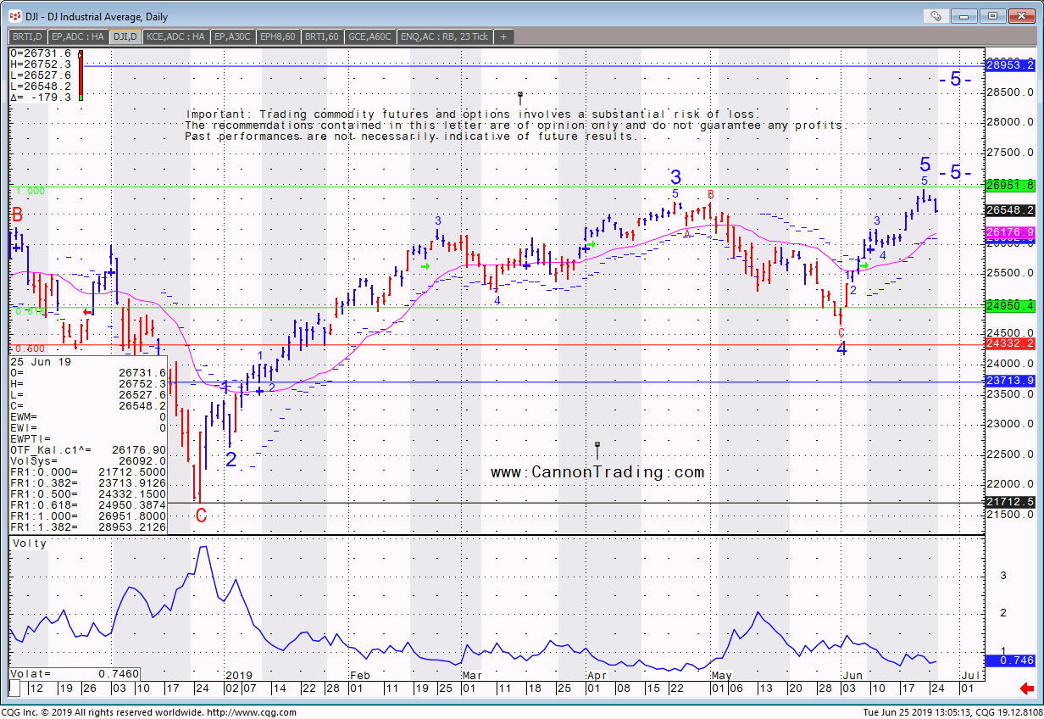Switch to ENQ,AC : RB, 23 Tick tab
1044x719 pixels.
pyautogui.click(x=445, y=36)
